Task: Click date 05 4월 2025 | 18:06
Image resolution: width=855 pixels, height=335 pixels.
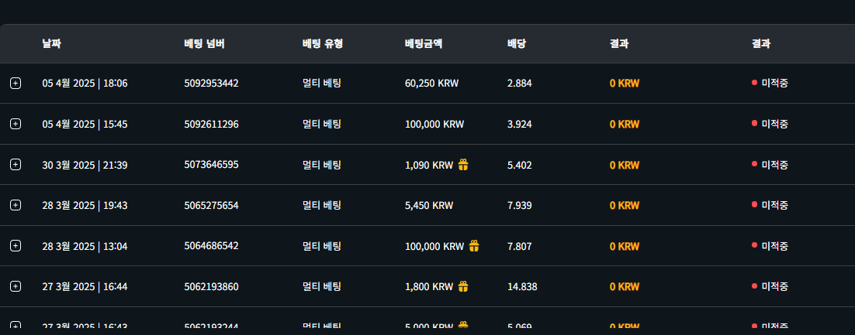Action: click(x=85, y=83)
